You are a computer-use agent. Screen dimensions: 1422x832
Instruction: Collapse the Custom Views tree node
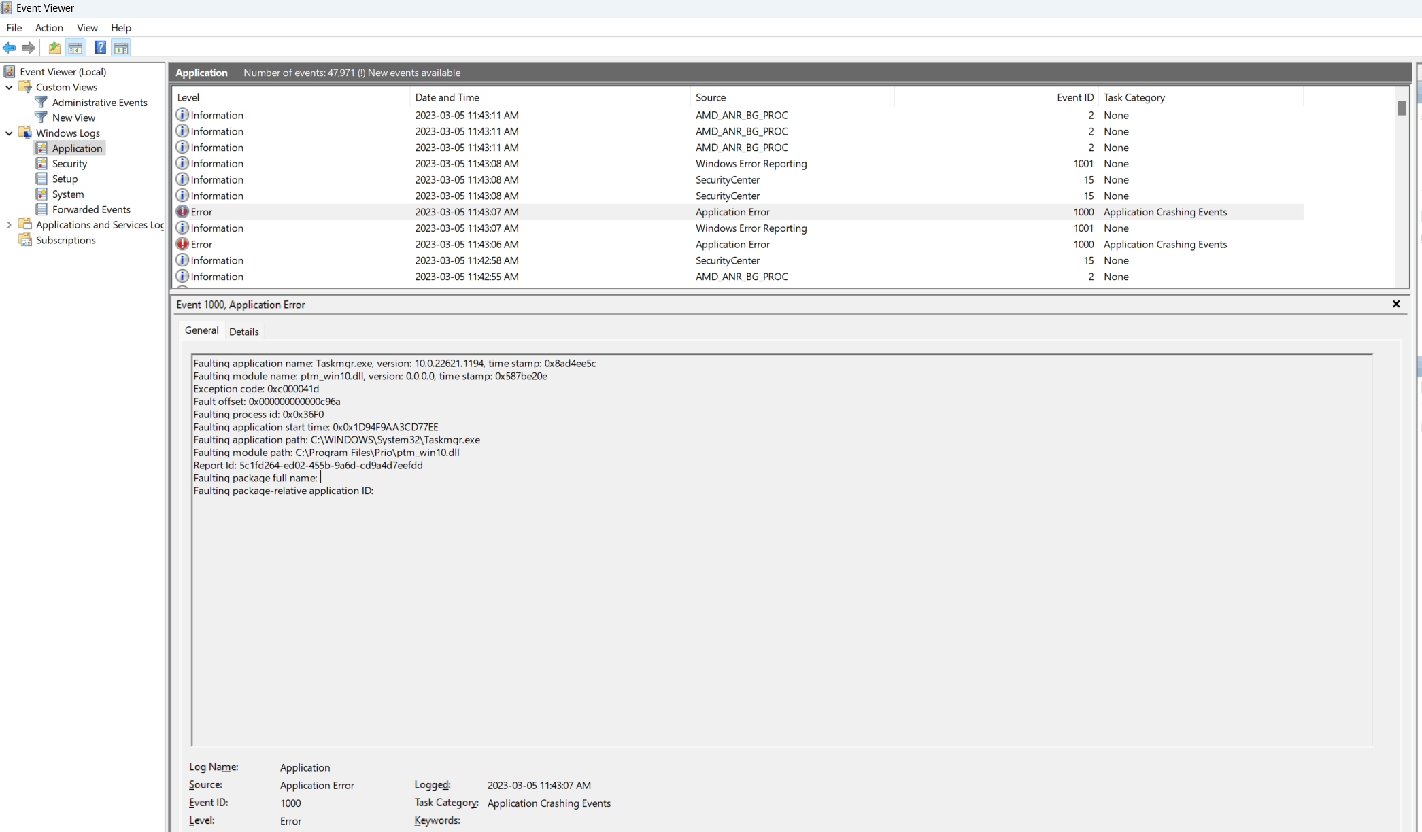click(9, 88)
